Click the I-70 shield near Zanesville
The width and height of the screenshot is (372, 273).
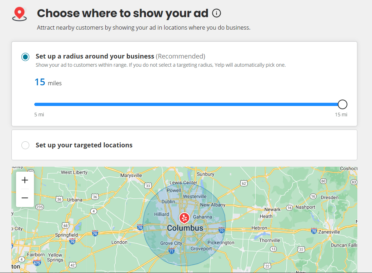point(314,231)
